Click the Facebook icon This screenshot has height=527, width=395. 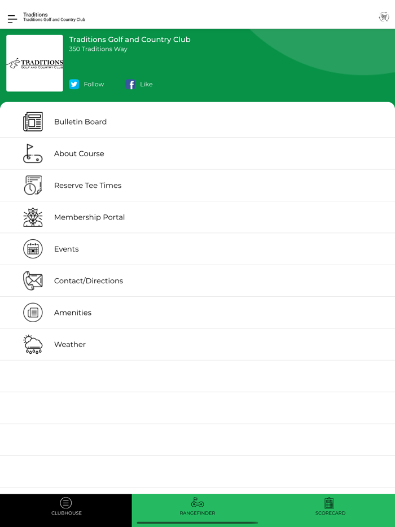130,84
